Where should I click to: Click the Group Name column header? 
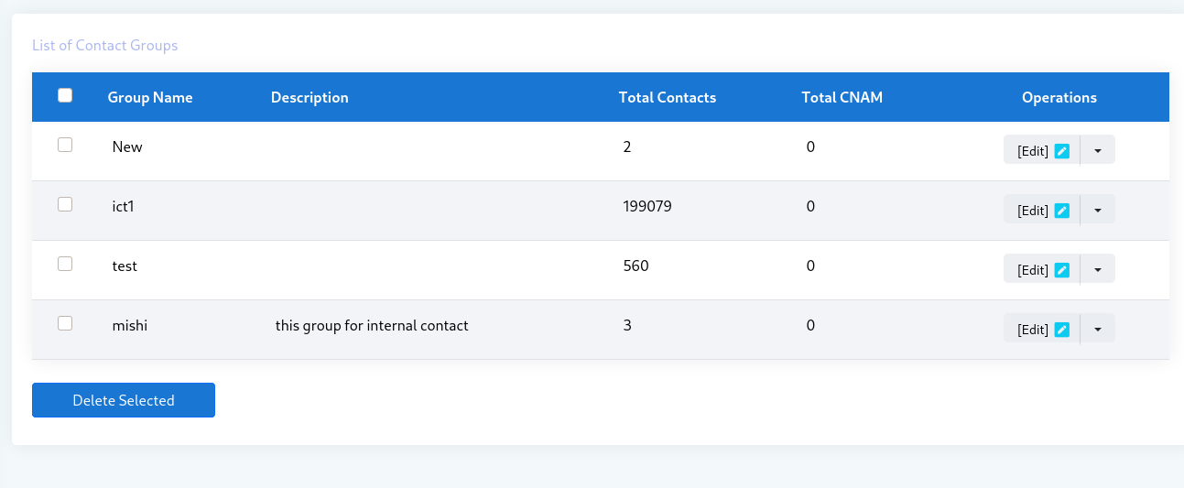click(150, 97)
